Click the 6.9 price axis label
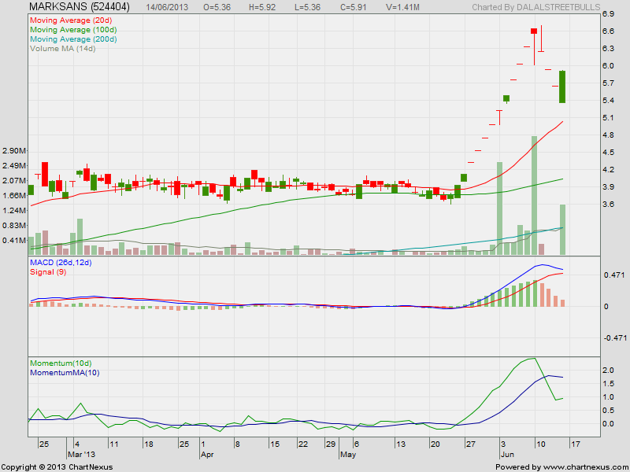 tap(608, 14)
